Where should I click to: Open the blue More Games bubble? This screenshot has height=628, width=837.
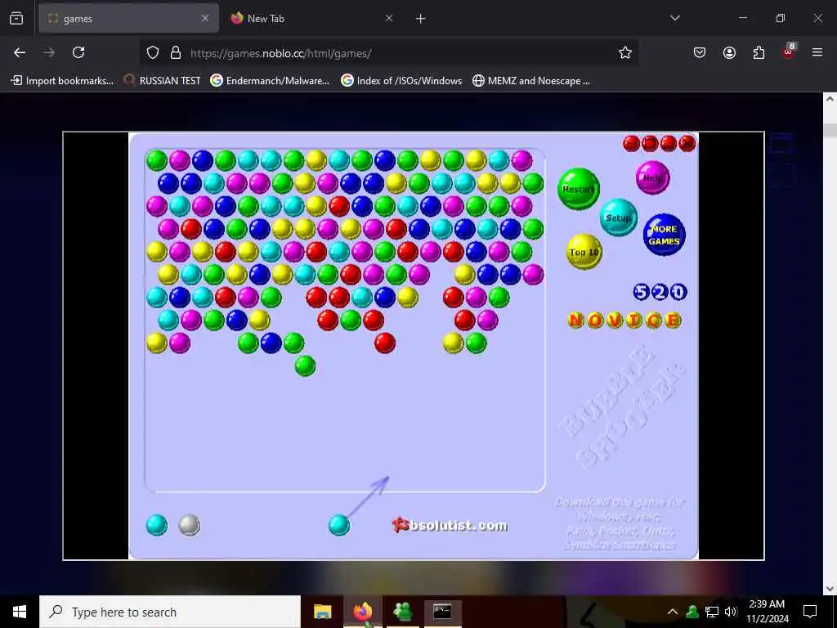coord(664,235)
